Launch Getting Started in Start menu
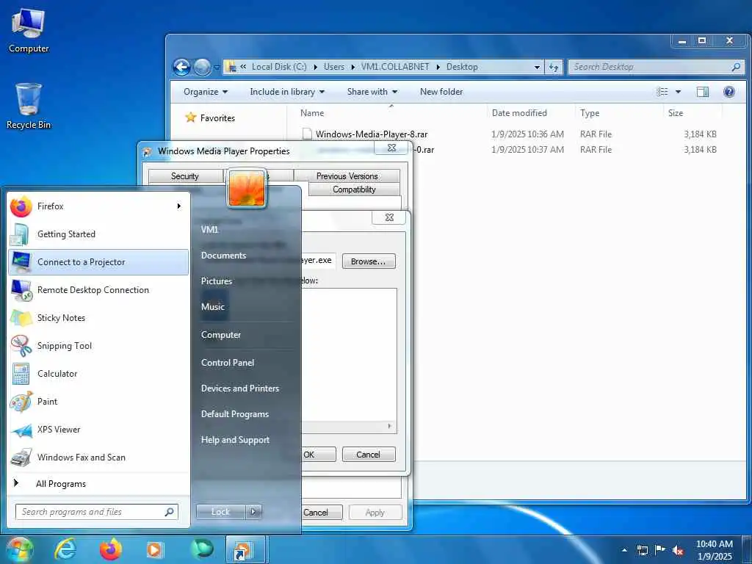The image size is (752, 564). 98,234
